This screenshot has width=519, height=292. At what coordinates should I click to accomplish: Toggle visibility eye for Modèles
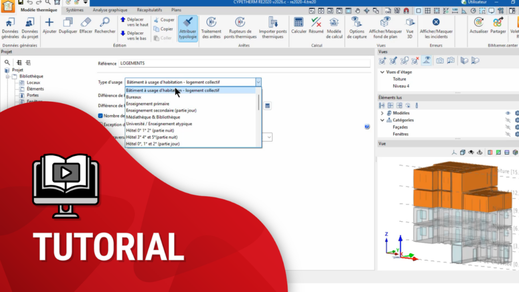point(507,113)
